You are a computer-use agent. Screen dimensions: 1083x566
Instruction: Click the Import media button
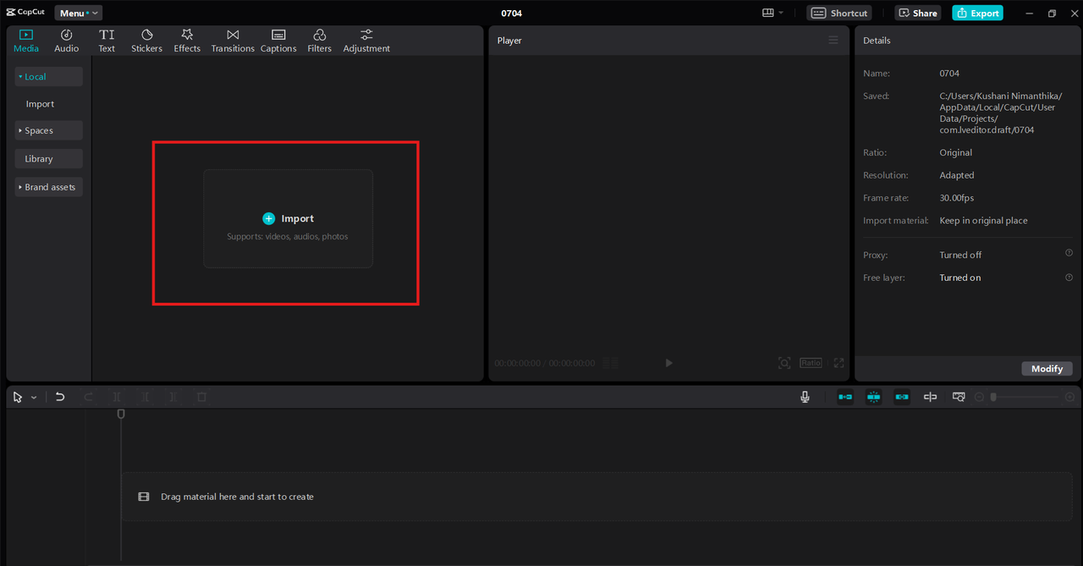point(288,218)
